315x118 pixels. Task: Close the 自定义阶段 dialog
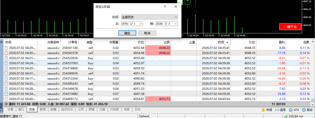pyautogui.click(x=176, y=7)
